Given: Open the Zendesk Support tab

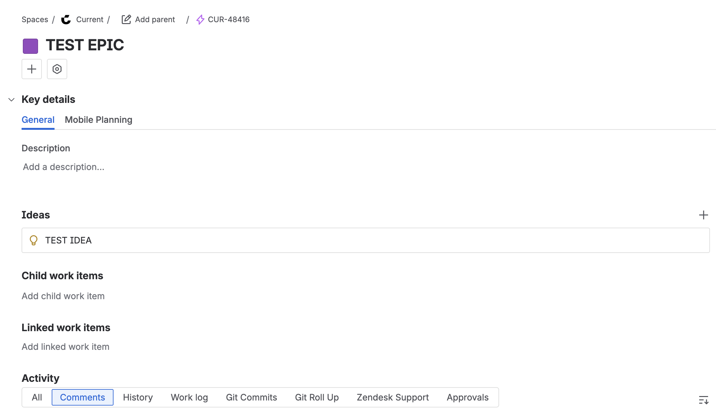Looking at the screenshot, I should [393, 397].
